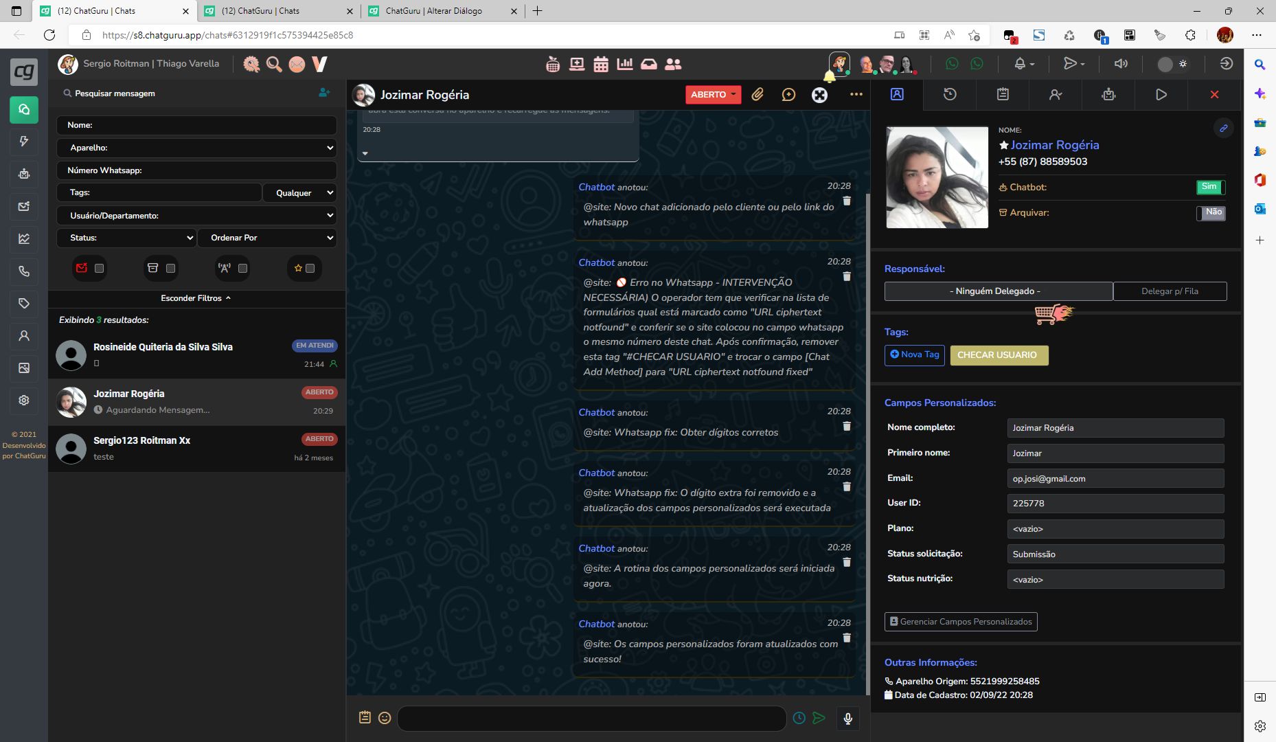This screenshot has width=1276, height=742.
Task: Click the microphone record audio icon
Action: (848, 718)
